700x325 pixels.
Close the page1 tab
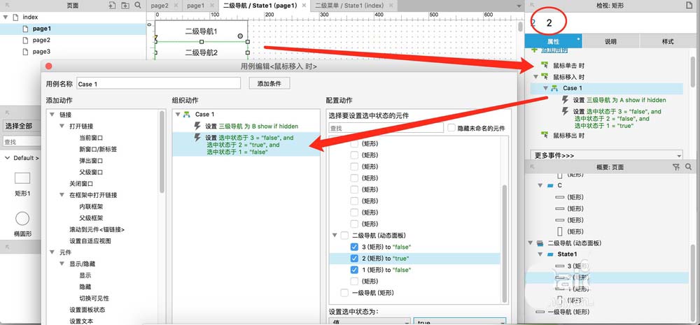click(x=212, y=6)
